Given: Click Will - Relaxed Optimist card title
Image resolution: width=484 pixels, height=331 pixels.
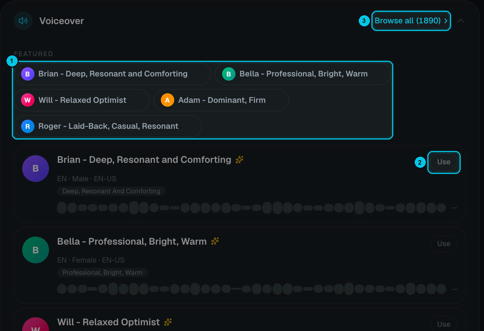Looking at the screenshot, I should 108,322.
